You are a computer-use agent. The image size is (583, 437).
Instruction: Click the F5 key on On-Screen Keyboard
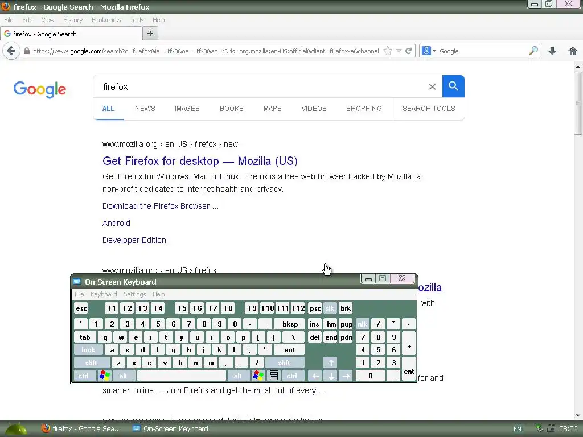coord(182,308)
